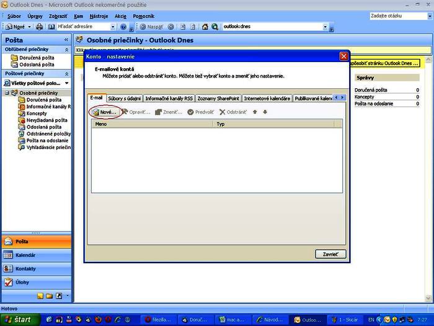Open the Všetky poštové položky dropdown

tap(67, 83)
